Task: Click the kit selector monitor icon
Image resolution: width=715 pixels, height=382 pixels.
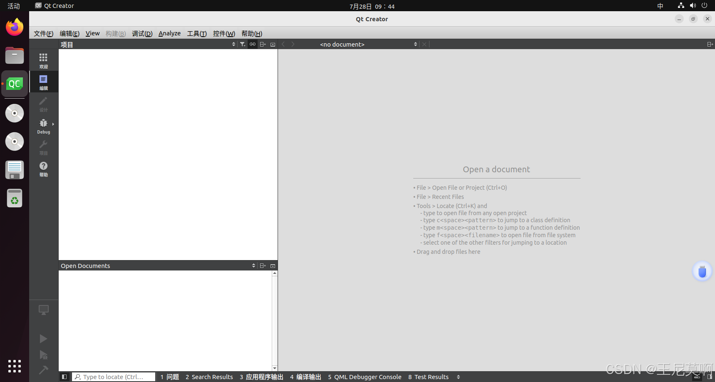Action: (43, 310)
